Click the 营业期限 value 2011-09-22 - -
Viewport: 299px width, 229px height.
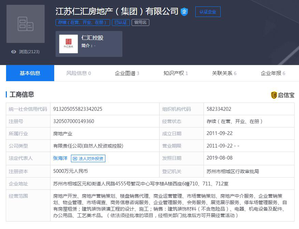223,146
